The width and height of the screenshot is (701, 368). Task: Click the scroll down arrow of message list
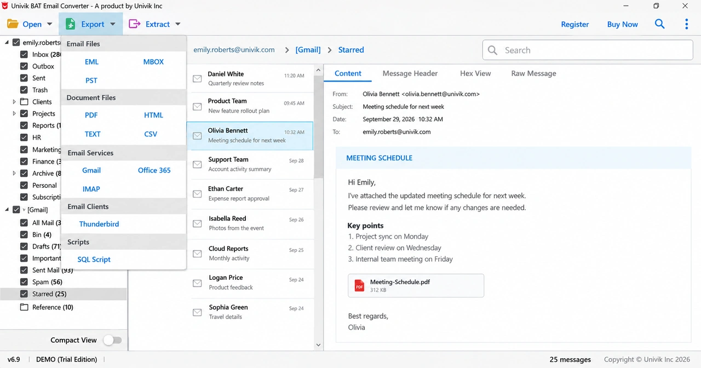[x=318, y=345]
